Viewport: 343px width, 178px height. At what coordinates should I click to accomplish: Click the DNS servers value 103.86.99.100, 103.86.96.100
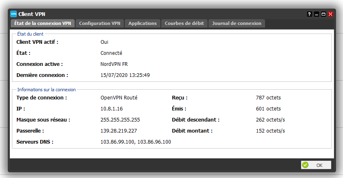coord(136,142)
